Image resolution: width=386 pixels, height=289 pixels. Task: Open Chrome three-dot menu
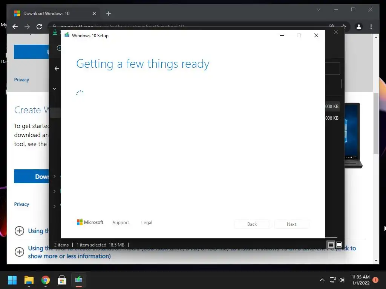pyautogui.click(x=371, y=27)
